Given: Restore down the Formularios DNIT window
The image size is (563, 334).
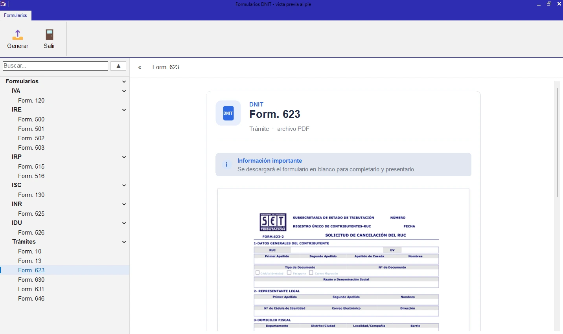Looking at the screenshot, I should point(549,4).
